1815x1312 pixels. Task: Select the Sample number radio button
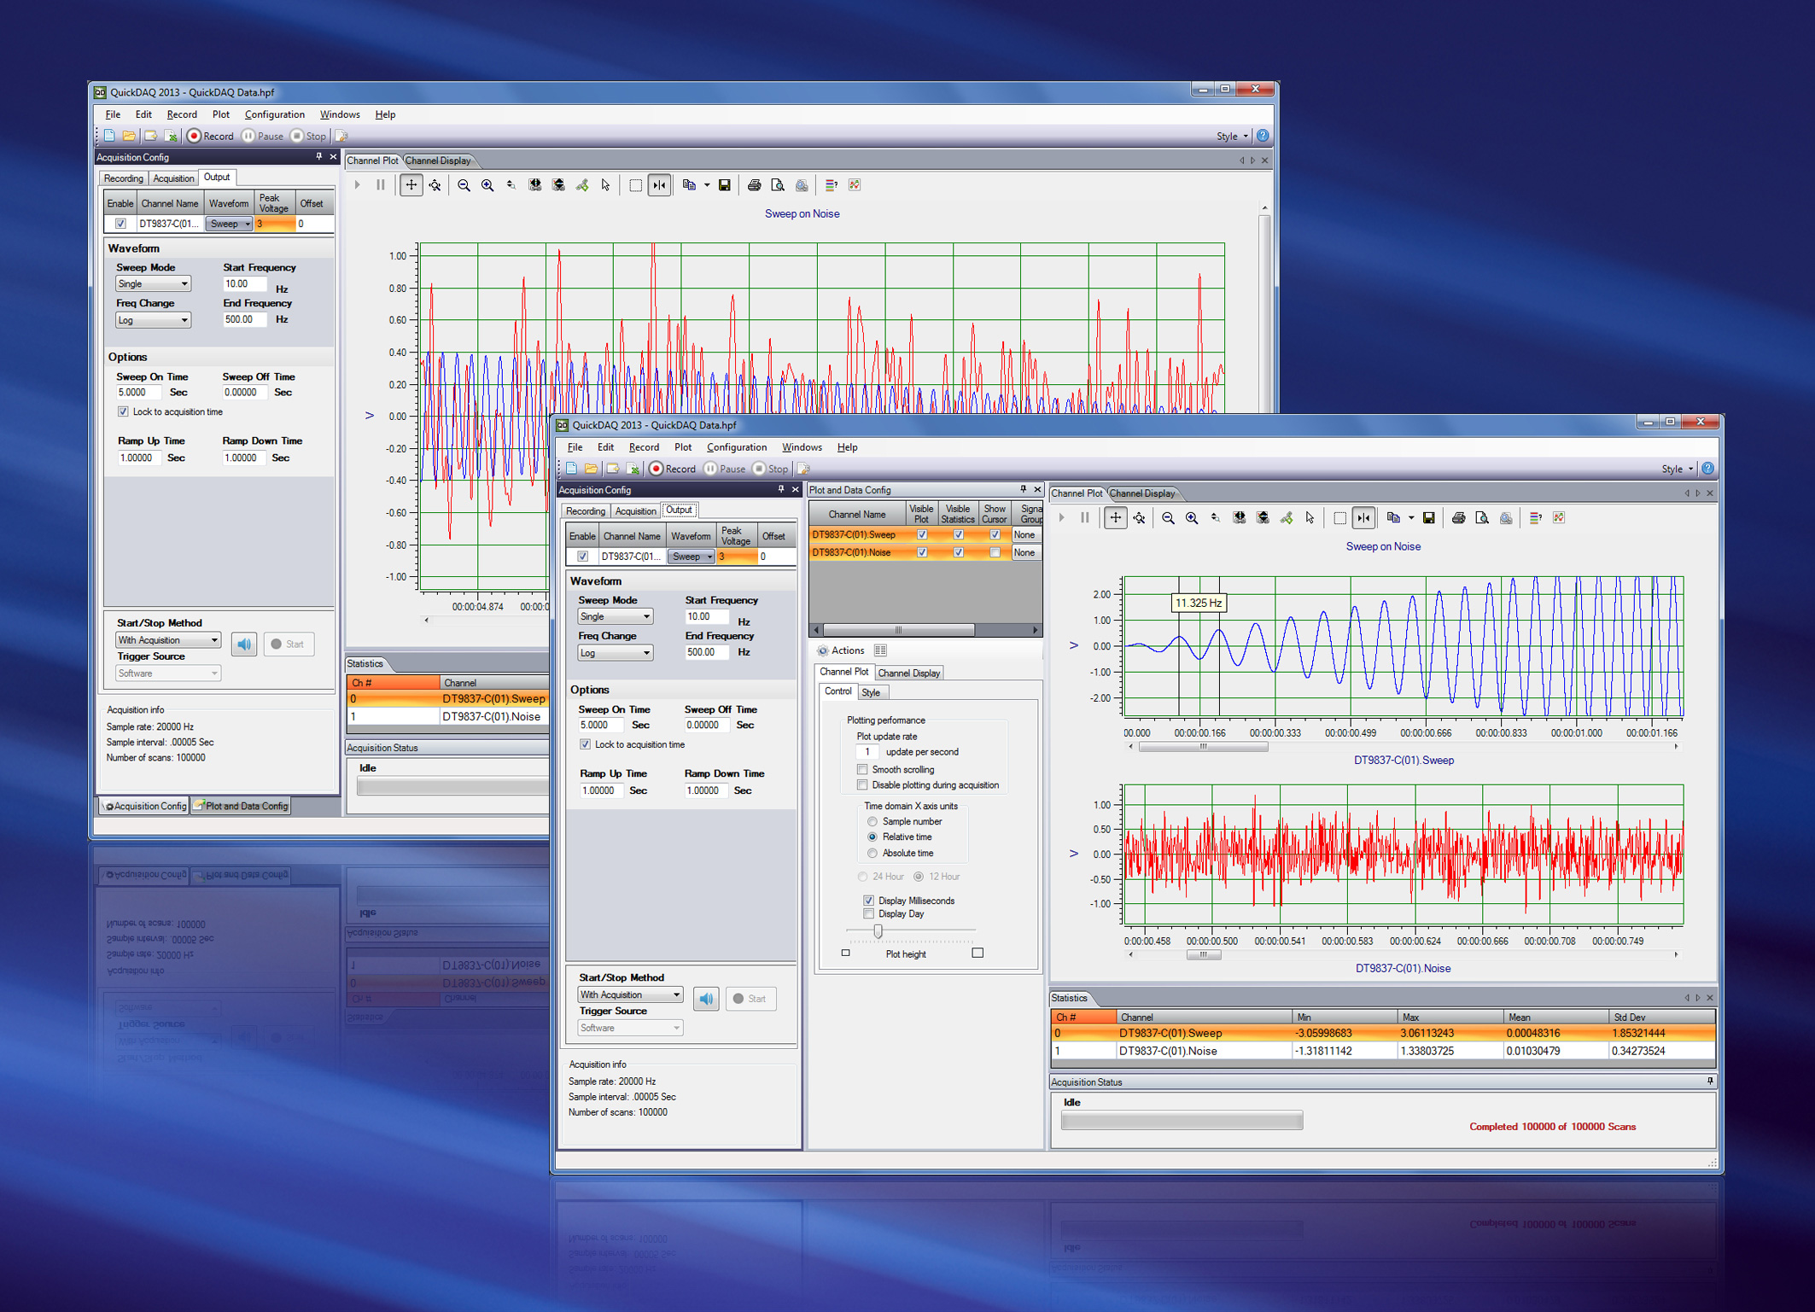pos(872,821)
